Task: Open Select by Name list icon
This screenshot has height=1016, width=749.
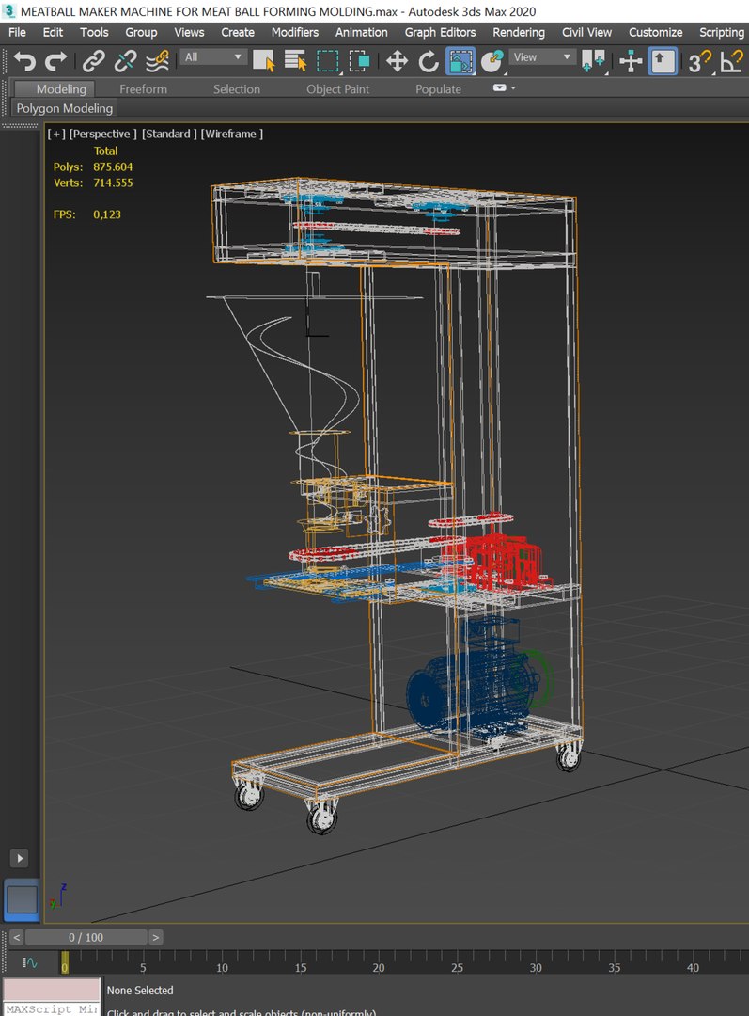Action: tap(295, 61)
